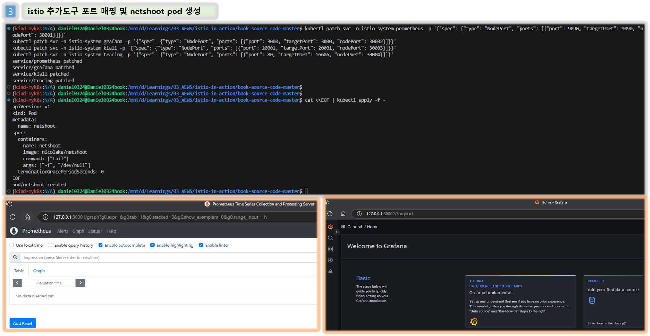
Task: Go to home in the Prometheus browser
Action: [x=27, y=217]
